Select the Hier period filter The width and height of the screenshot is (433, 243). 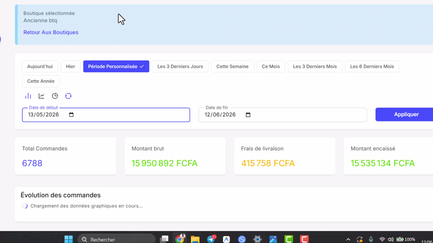pos(70,66)
